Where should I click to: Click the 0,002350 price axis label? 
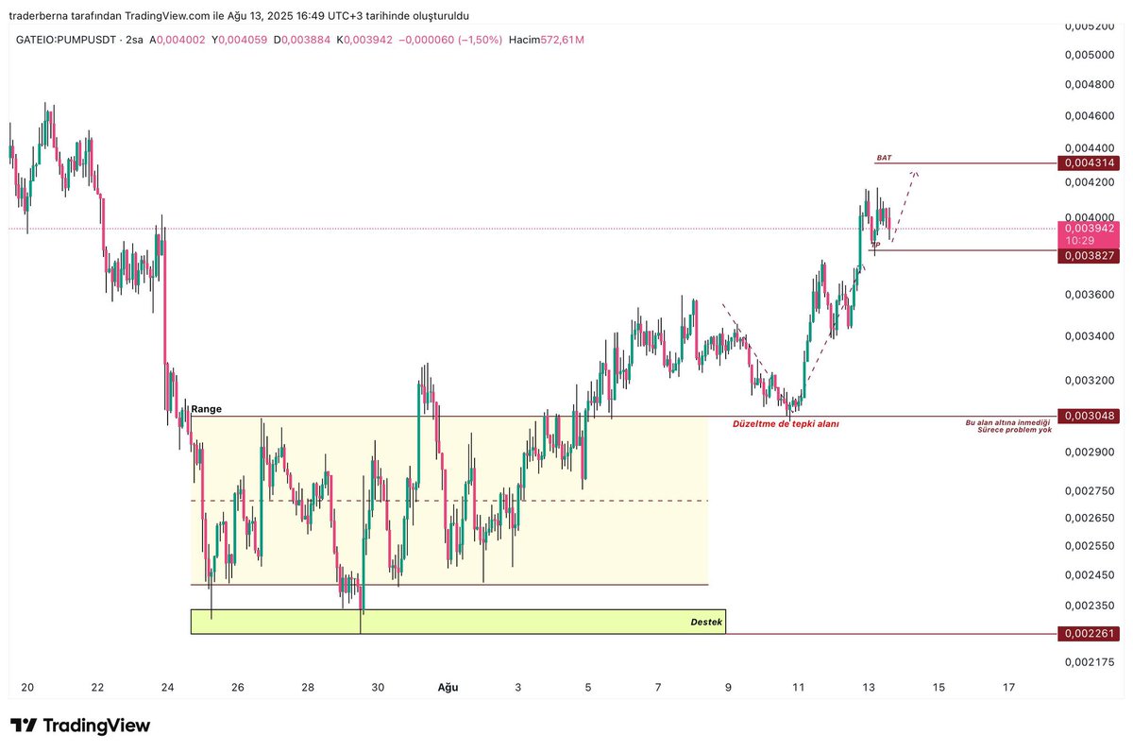point(1090,606)
